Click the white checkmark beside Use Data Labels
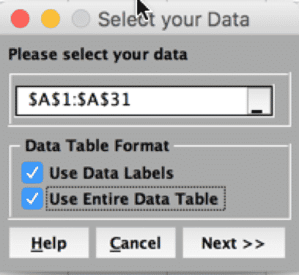Screen dimensions: 299x275 (x=32, y=172)
